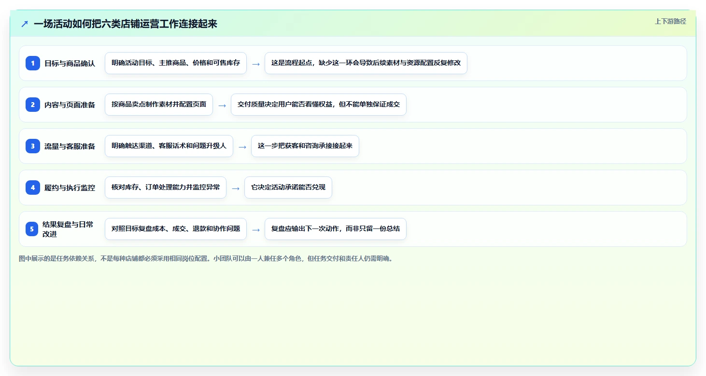Click the step 5 number badge
706x376 pixels.
tap(32, 229)
